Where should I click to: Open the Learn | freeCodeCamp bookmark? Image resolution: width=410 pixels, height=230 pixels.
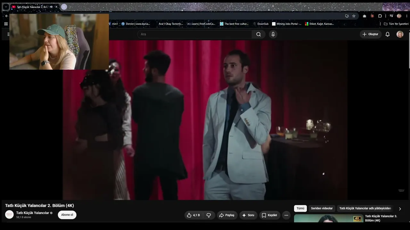[201, 24]
